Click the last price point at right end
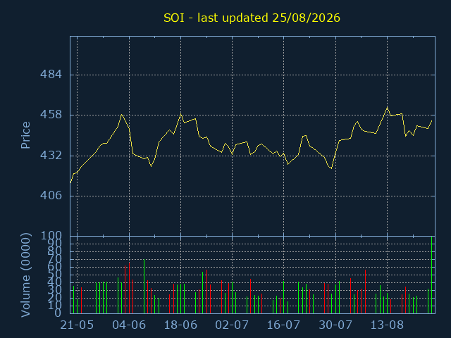This screenshot has width=451, height=338. (432, 121)
